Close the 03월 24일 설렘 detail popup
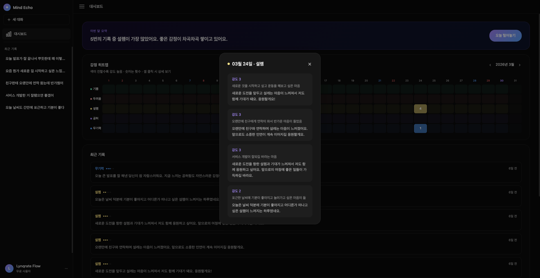 (310, 64)
